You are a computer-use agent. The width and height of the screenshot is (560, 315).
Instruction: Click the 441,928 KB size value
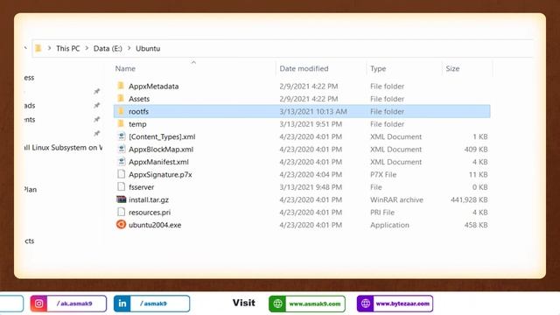[469, 199]
